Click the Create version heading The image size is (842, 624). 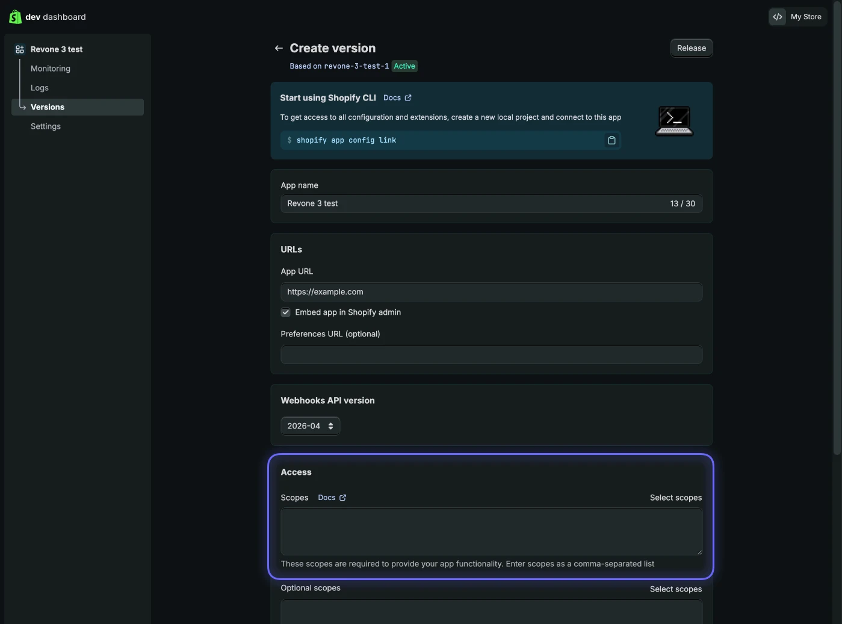[x=333, y=48]
